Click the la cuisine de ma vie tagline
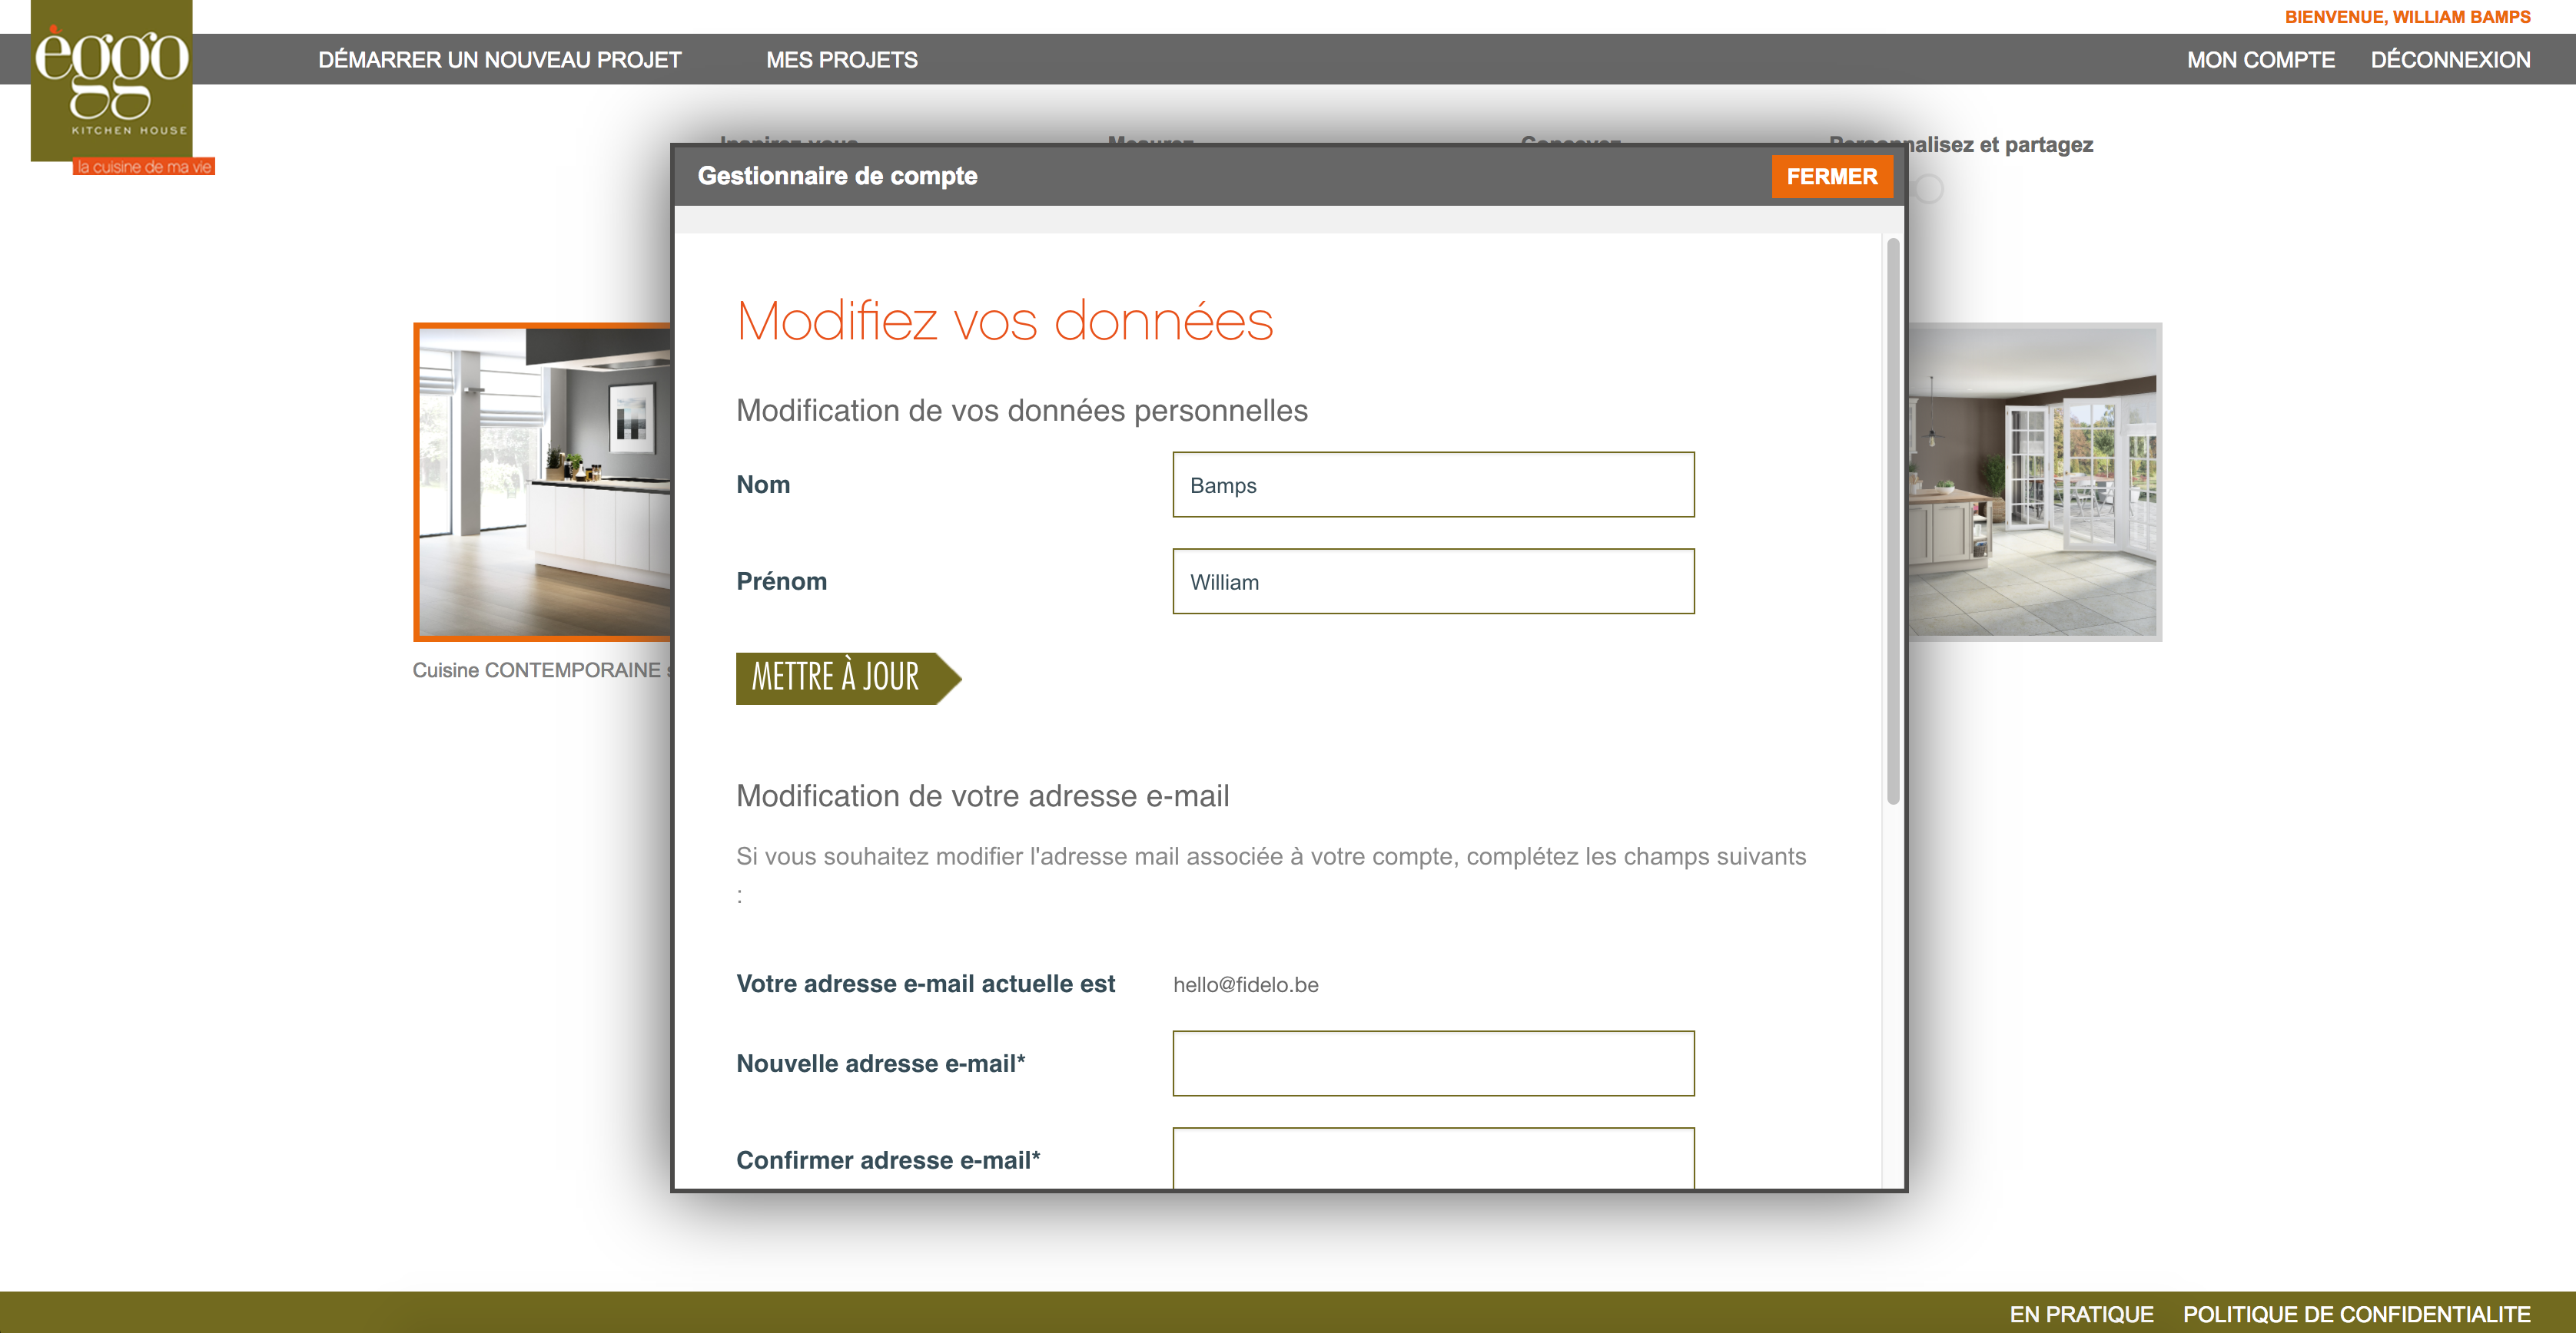 (144, 167)
